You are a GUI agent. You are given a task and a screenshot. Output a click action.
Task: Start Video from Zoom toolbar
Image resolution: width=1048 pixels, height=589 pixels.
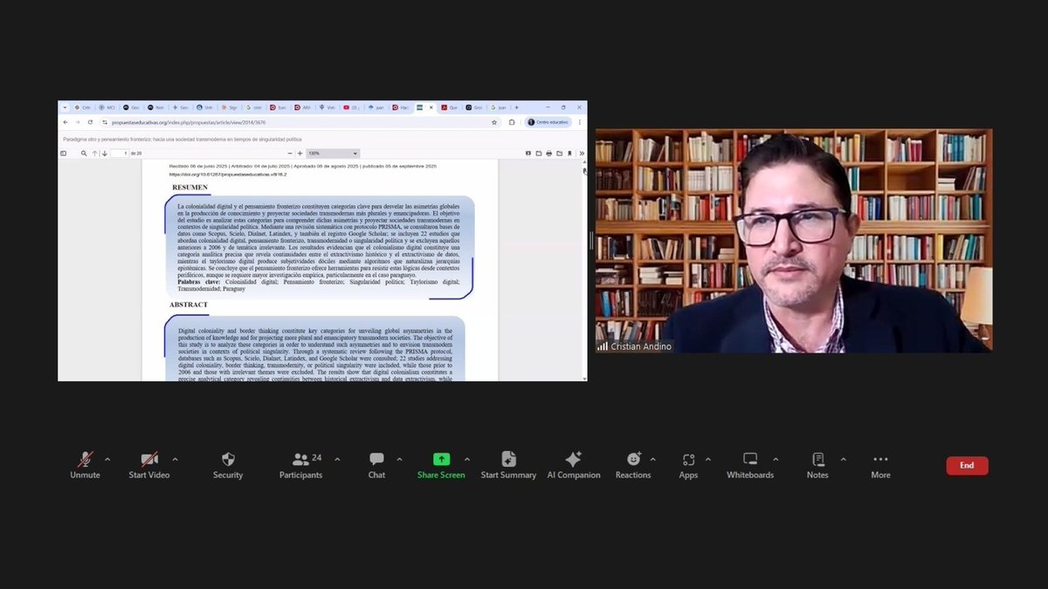149,465
